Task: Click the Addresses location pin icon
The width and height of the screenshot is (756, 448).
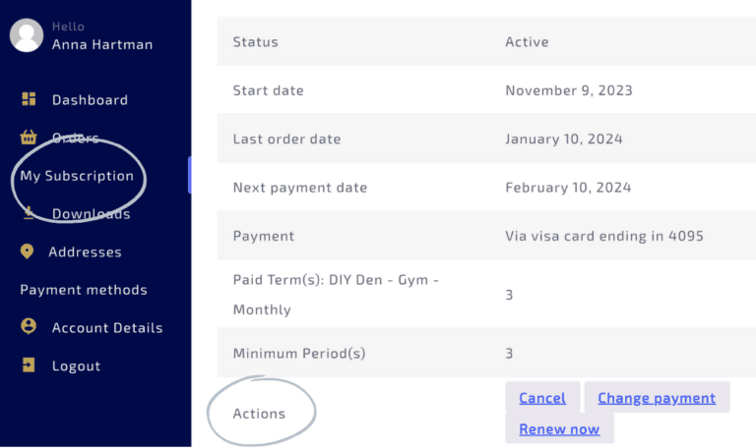Action: tap(27, 252)
